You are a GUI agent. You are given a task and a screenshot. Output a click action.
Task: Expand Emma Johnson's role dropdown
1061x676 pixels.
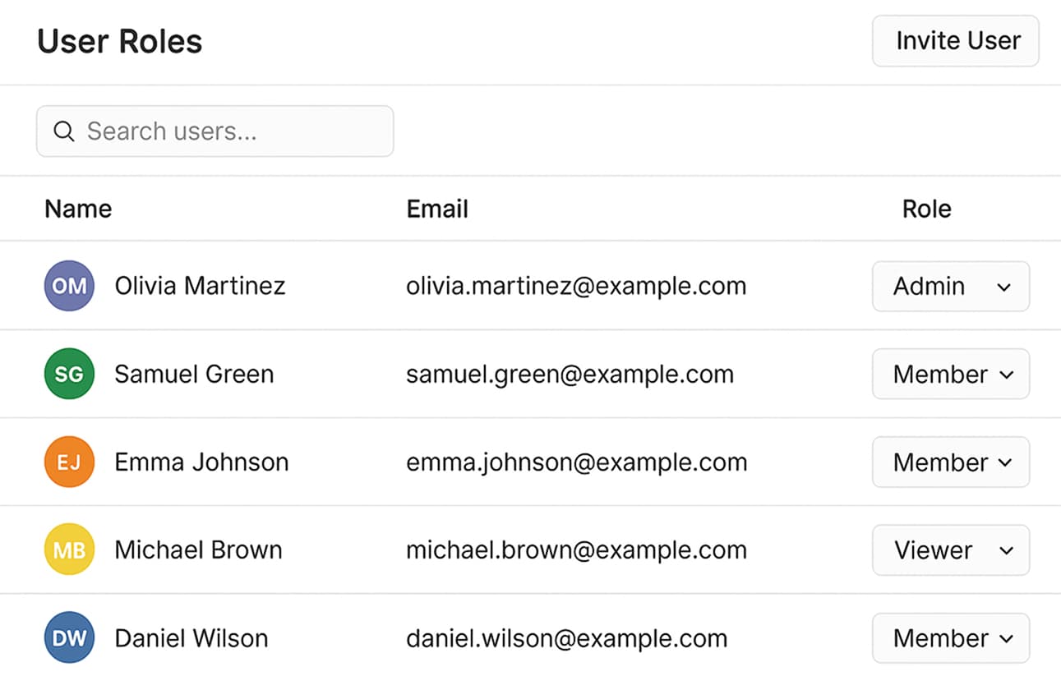[950, 462]
